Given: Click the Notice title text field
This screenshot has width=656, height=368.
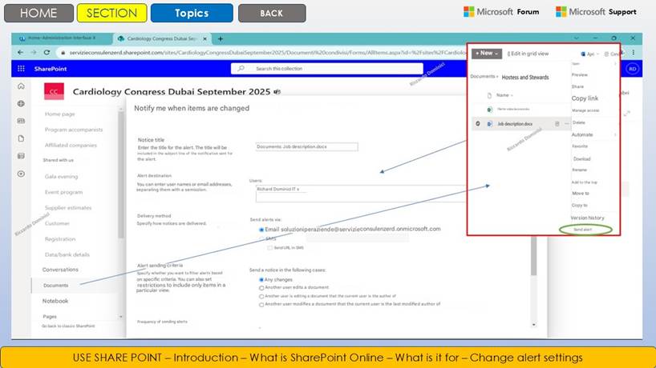Looking at the screenshot, I should click(306, 146).
